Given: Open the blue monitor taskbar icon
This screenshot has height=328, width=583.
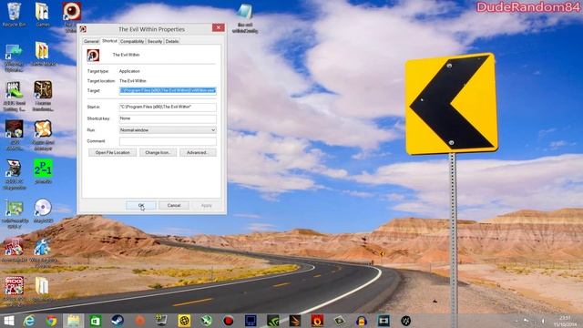Looking at the screenshot, I should [x=251, y=321].
